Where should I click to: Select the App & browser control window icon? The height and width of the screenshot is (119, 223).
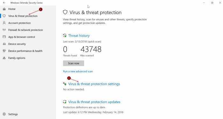(x=4, y=37)
